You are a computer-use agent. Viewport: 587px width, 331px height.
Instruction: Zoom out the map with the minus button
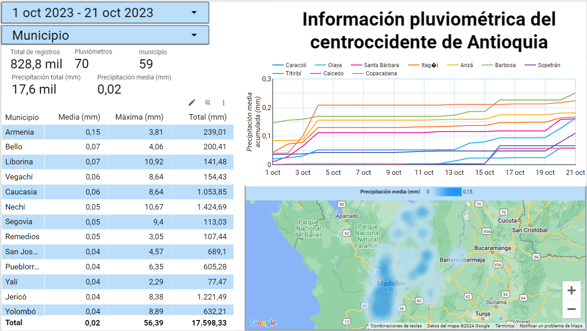[x=571, y=309]
